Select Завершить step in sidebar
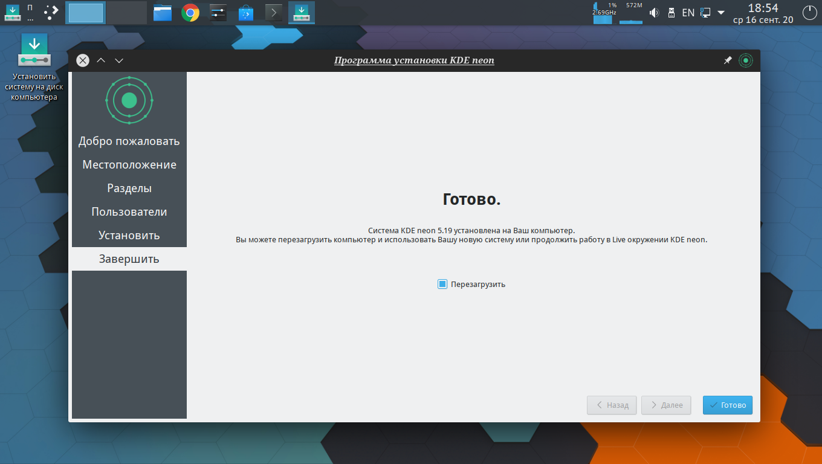Image resolution: width=822 pixels, height=464 pixels. [129, 259]
